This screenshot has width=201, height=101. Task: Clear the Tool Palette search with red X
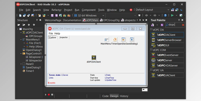tap(183, 25)
